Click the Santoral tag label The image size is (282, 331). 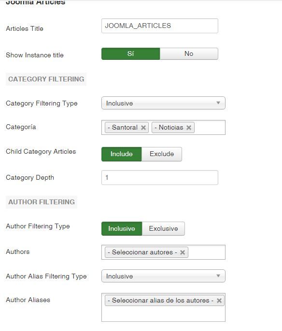pos(125,128)
